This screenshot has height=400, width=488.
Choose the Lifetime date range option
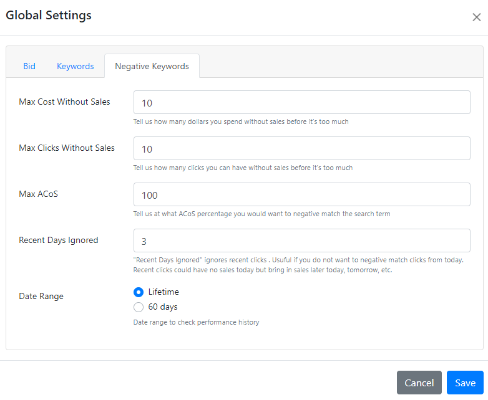(139, 292)
